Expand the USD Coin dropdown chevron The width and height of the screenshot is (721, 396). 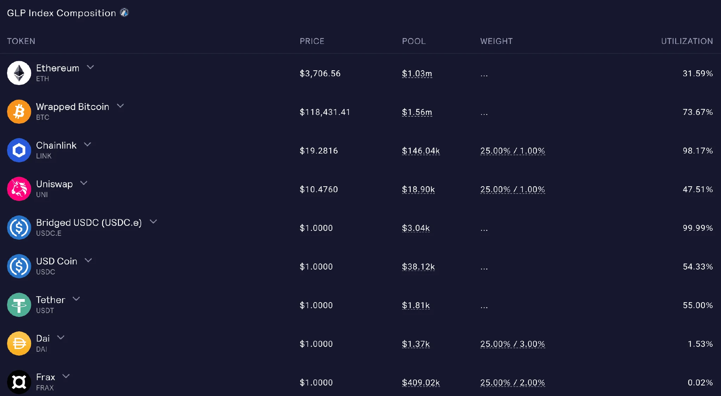click(88, 260)
